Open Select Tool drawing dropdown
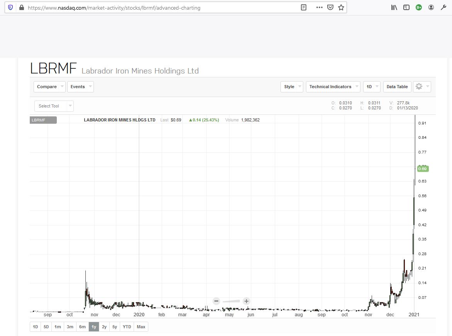This screenshot has height=336, width=452. [x=54, y=106]
